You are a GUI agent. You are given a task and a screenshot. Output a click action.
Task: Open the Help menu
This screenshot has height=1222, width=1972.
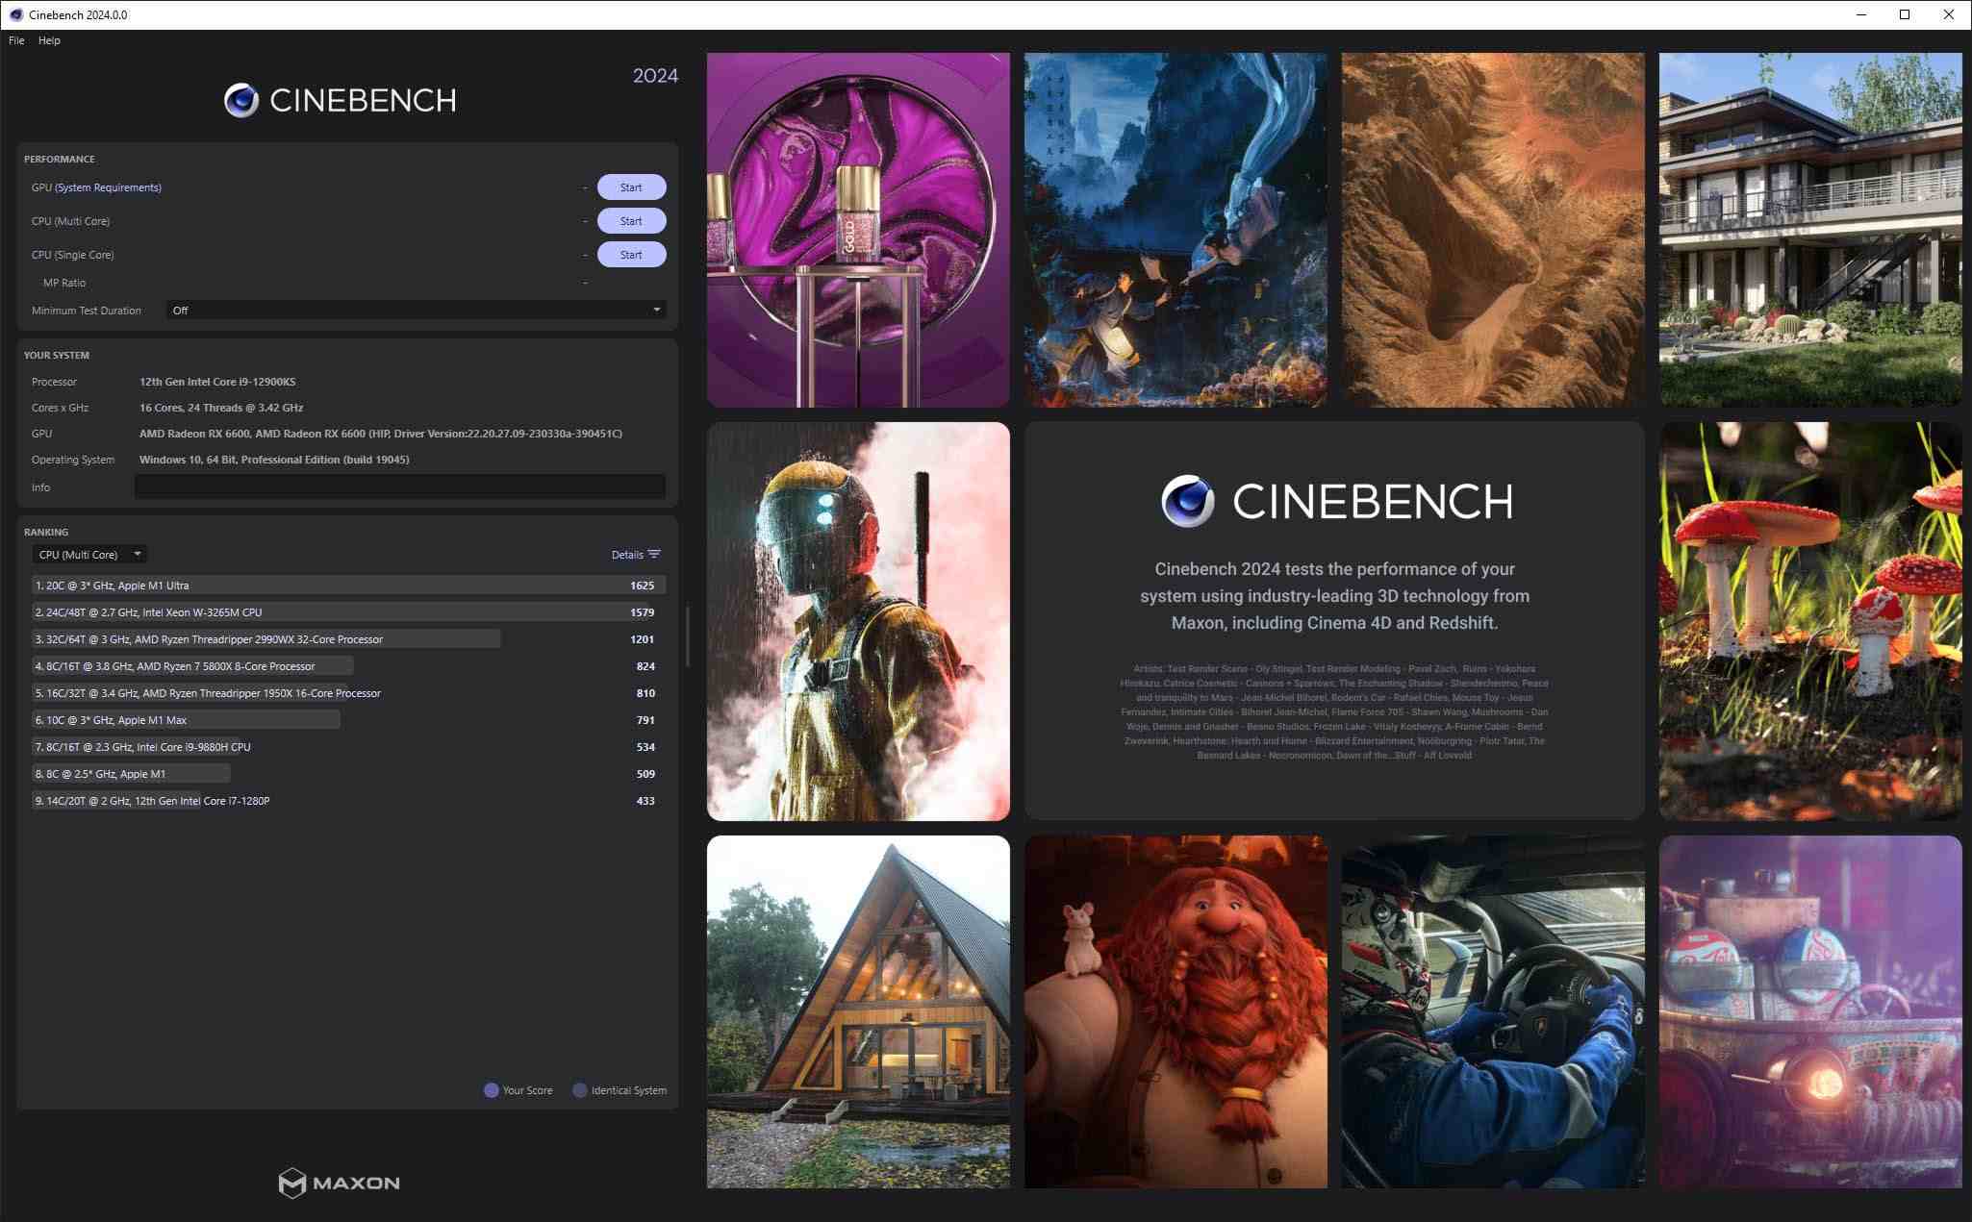point(49,40)
